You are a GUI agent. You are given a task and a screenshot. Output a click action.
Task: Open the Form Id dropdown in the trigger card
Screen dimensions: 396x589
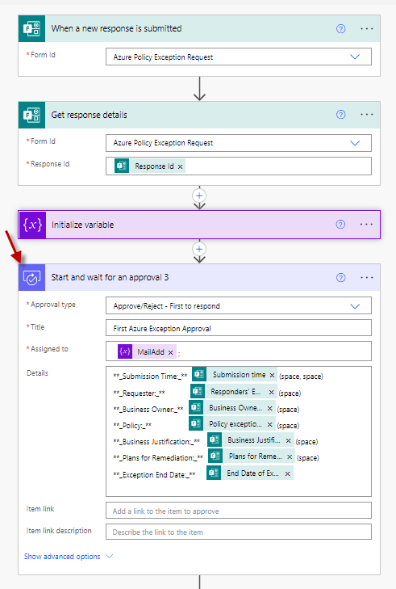355,57
